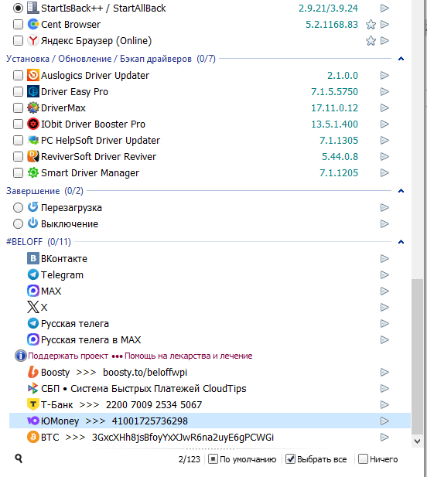Enable the IObit Driver Booster Pro checkbox
This screenshot has width=427, height=477.
[x=18, y=124]
